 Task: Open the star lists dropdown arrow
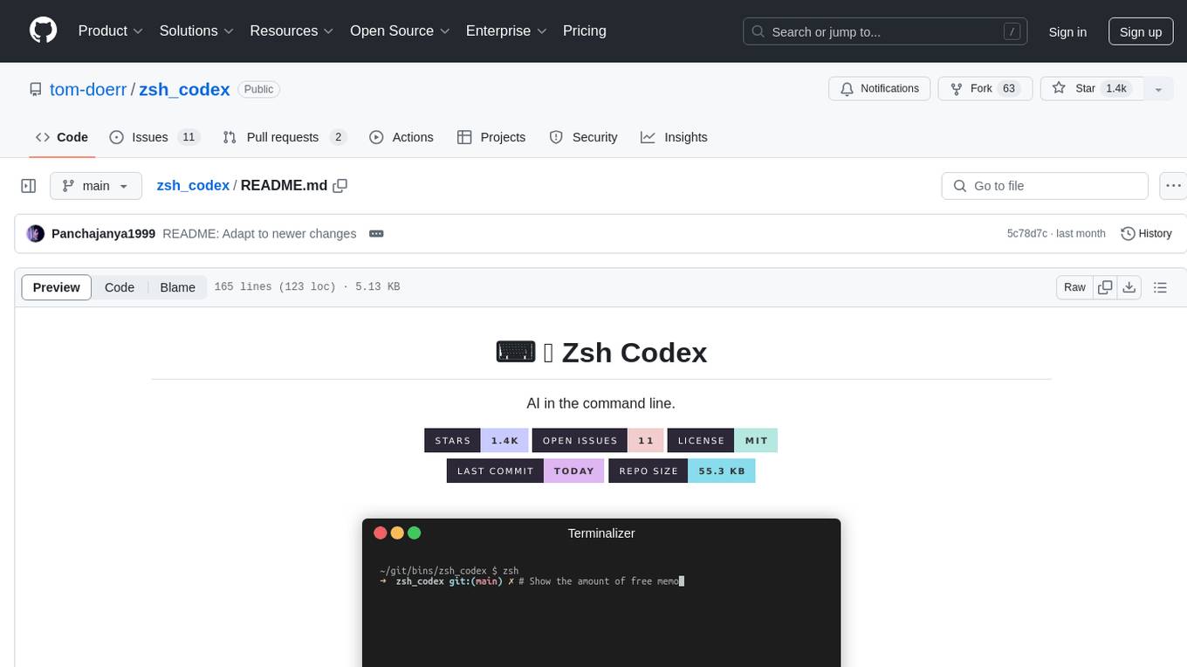(x=1158, y=89)
